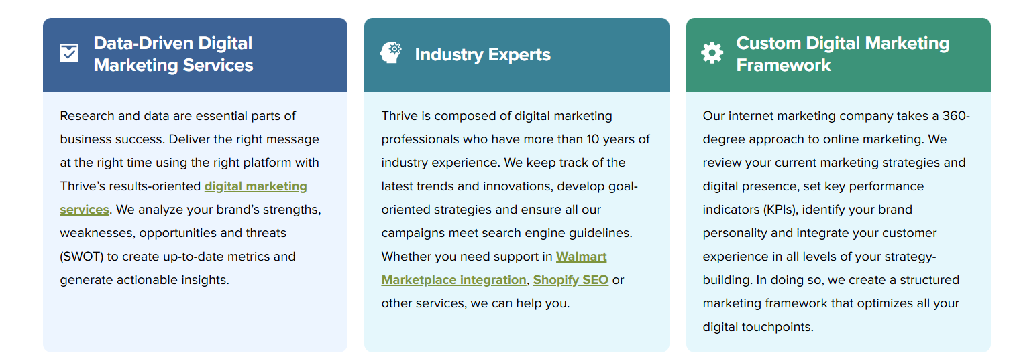This screenshot has width=1017, height=357.
Task: Click the paragraph starting 'Thrive is composed'
Action: click(516, 209)
